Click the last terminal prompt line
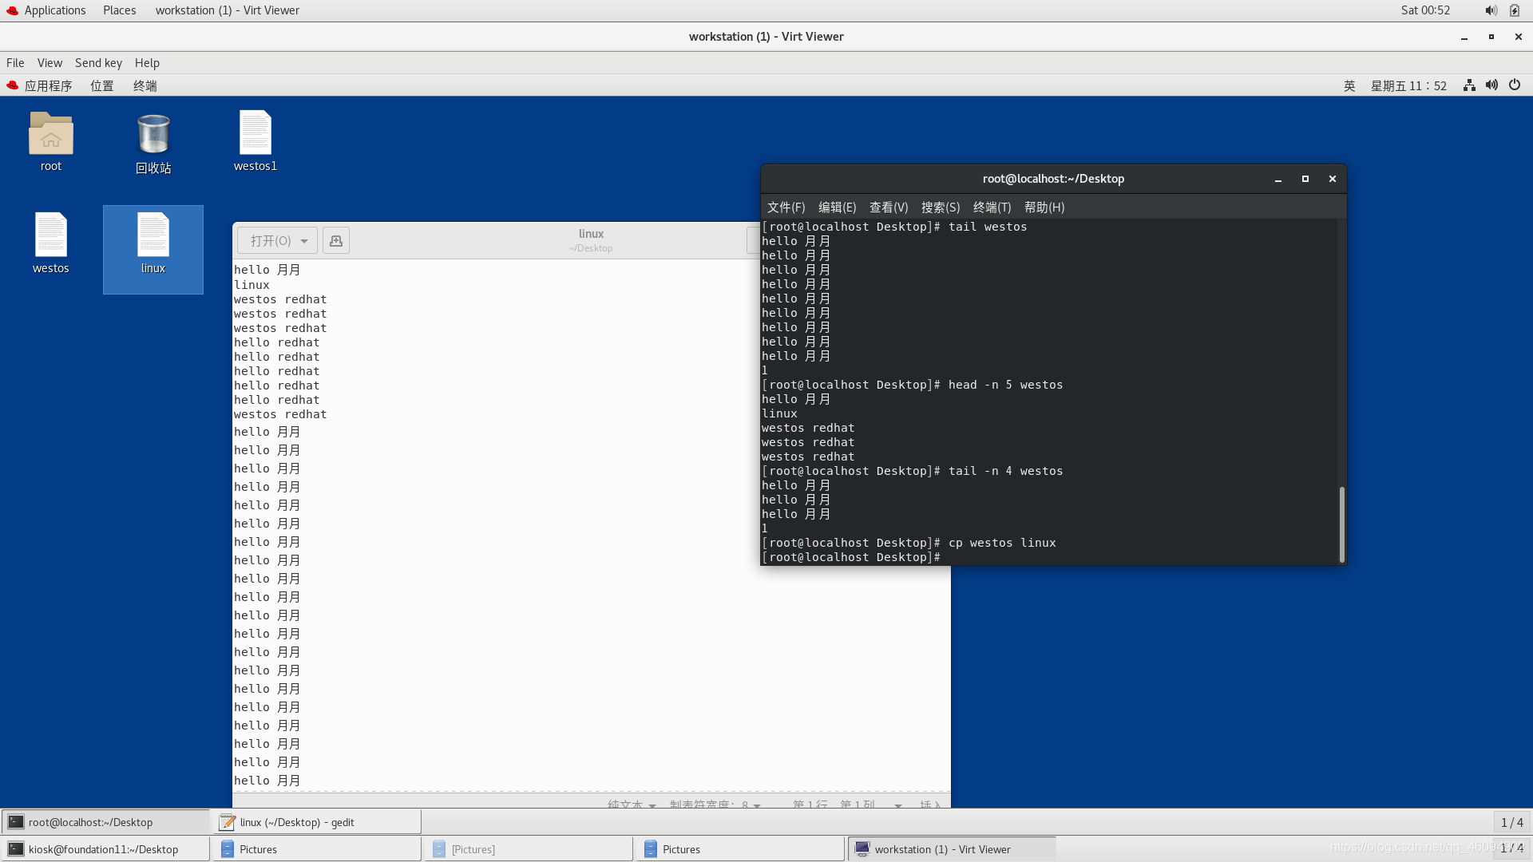The width and height of the screenshot is (1533, 862). click(x=851, y=557)
